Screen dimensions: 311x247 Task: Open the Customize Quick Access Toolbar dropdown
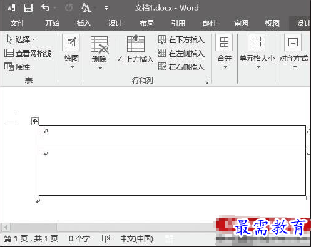(x=106, y=8)
